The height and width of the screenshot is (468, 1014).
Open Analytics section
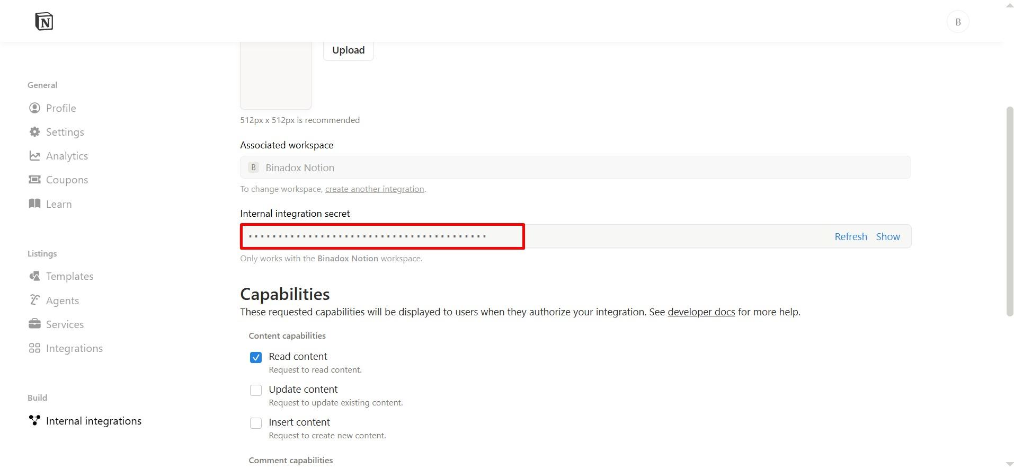coord(67,156)
